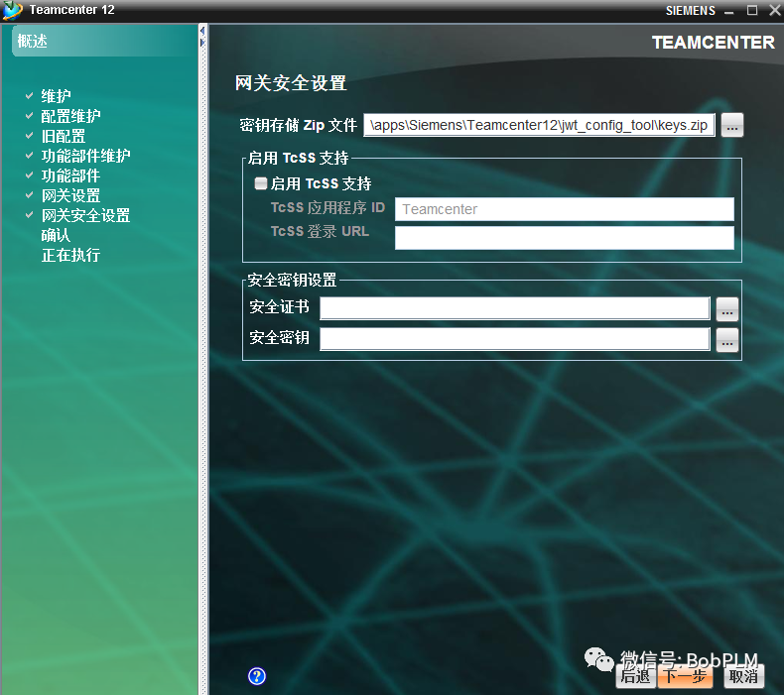The image size is (784, 695).
Task: Click the checkmark next to 旧配置
Action: [x=30, y=136]
